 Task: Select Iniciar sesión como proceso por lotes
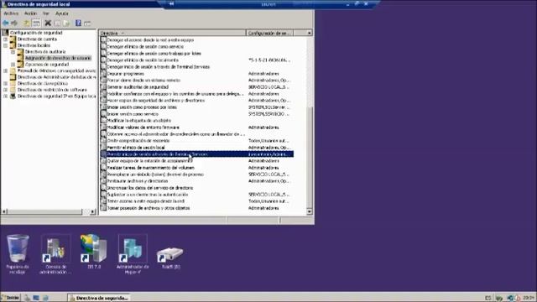click(197, 107)
